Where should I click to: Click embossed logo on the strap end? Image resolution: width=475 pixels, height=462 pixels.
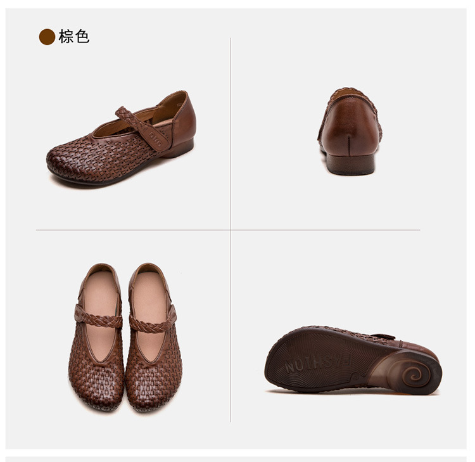(x=158, y=137)
